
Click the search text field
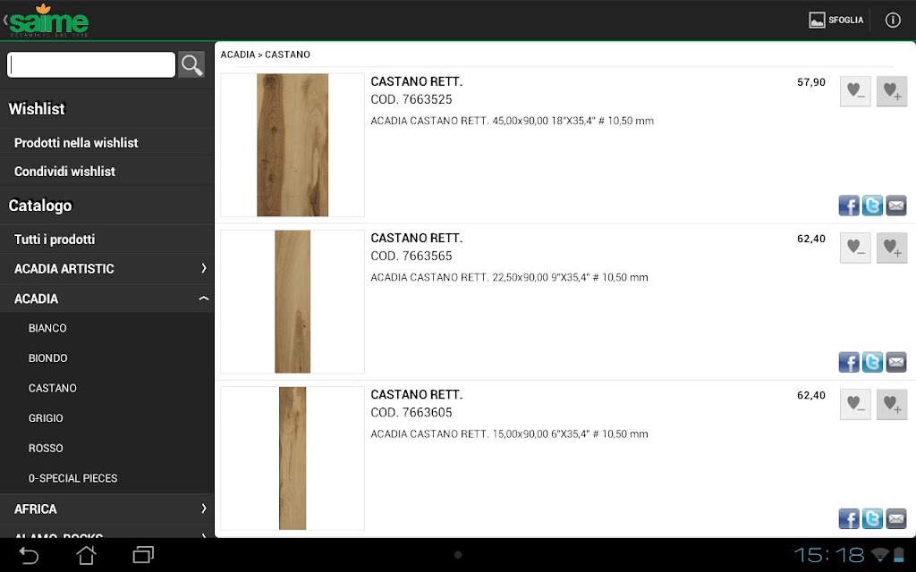pos(91,64)
